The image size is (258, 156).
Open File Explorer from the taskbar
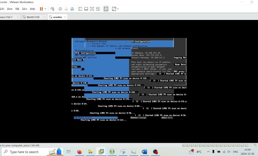click(90, 152)
